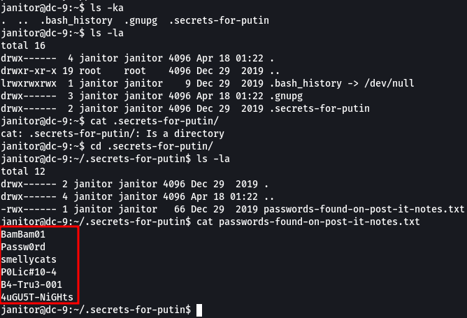Click the -rwx------ permissions of the txt file
Viewport: 467px width, 318px height.
pyautogui.click(x=27, y=209)
